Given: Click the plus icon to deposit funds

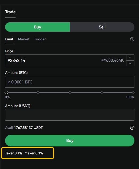Looking at the screenshot, I should click(132, 128).
